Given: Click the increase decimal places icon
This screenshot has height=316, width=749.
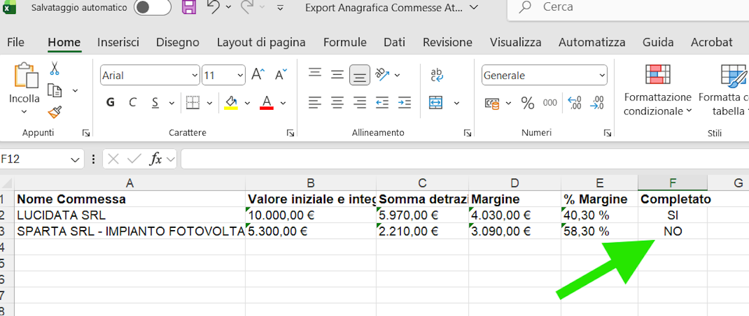Looking at the screenshot, I should (575, 103).
